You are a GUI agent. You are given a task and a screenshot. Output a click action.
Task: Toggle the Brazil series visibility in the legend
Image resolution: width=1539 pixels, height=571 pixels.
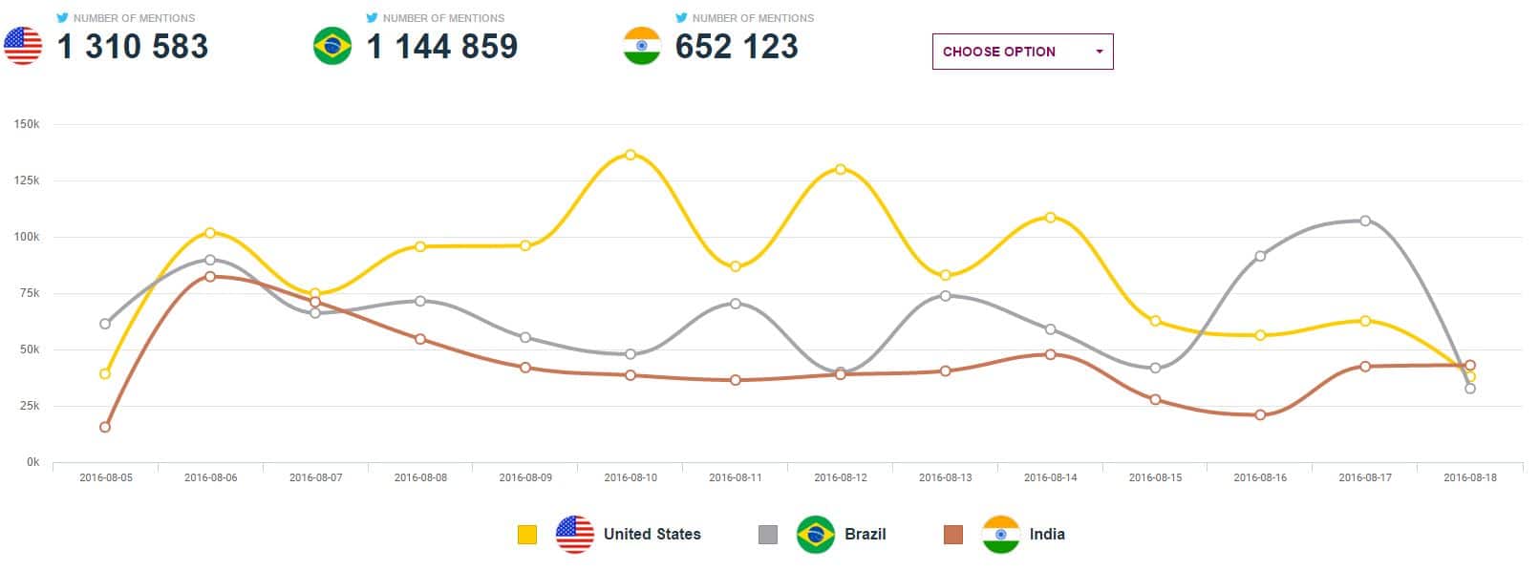(865, 534)
